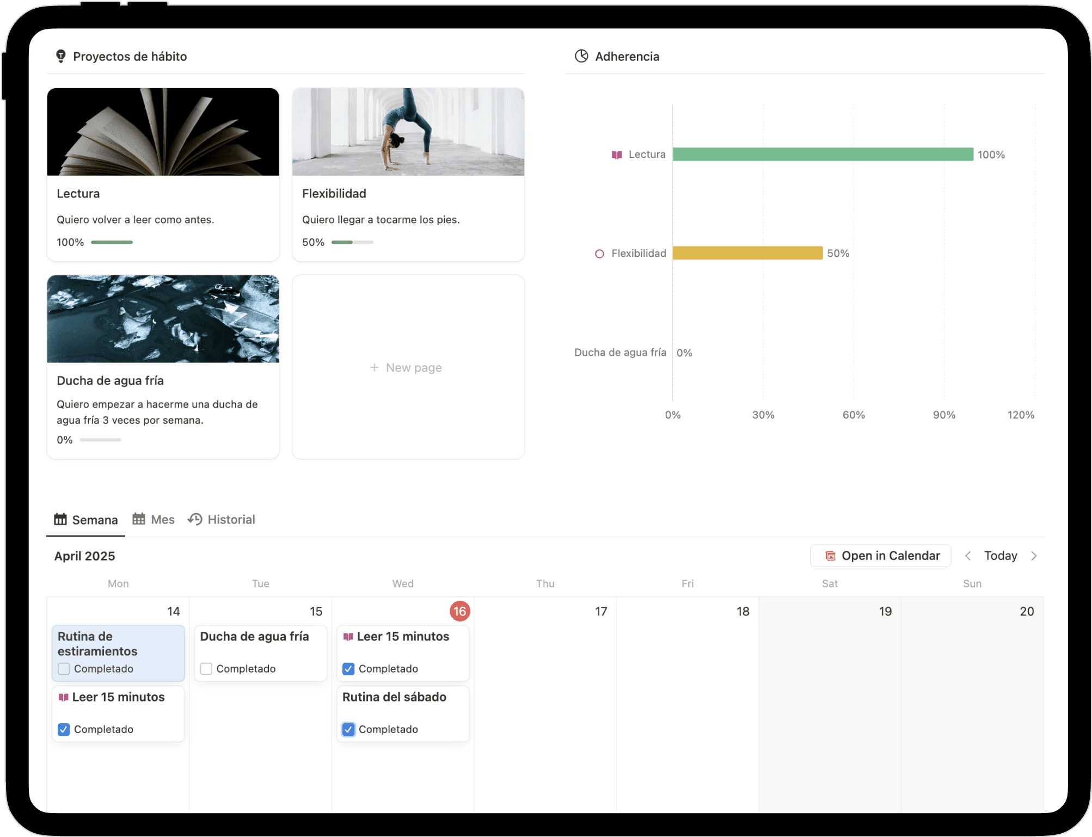1092x837 pixels.
Task: Click the green Lectura bar in Adherencia chart
Action: coord(823,155)
